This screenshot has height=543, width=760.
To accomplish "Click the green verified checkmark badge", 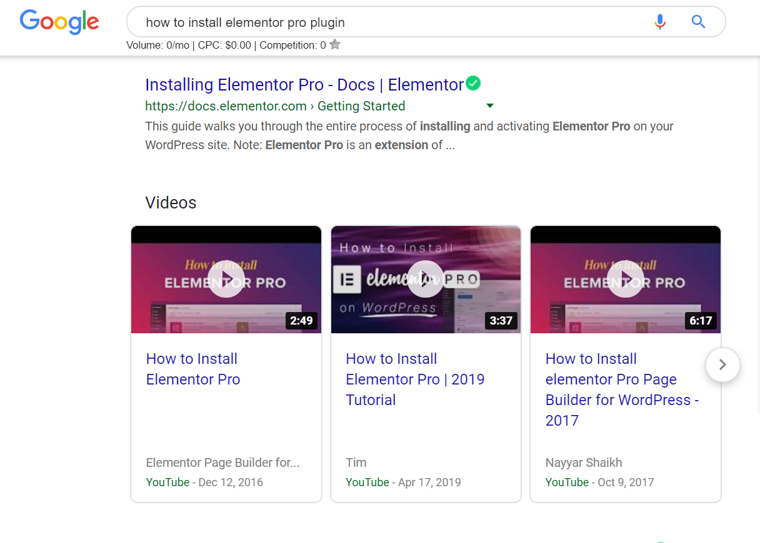I will pos(473,83).
